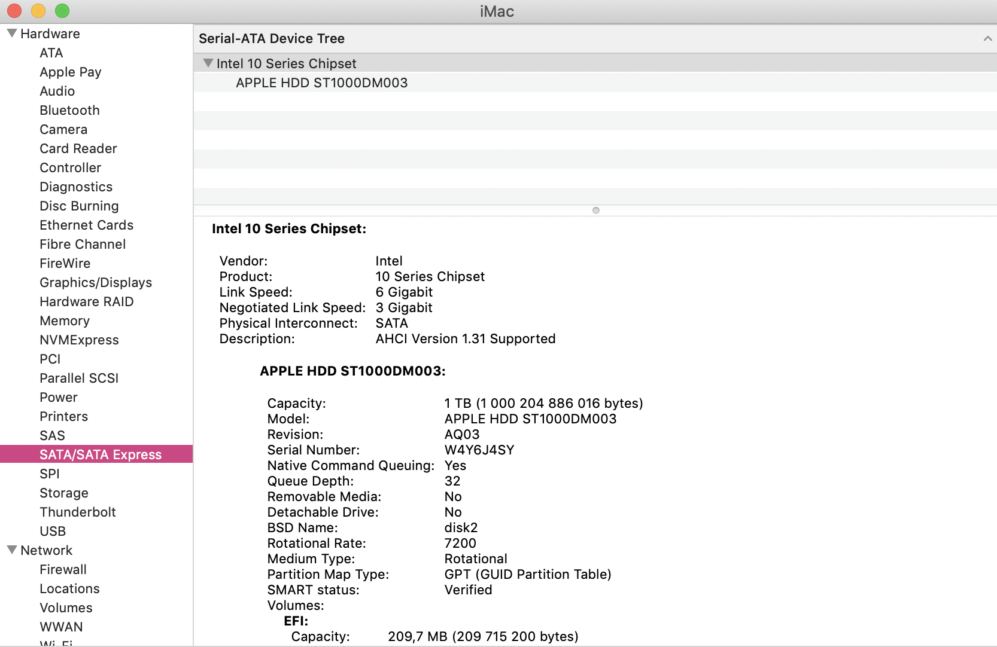Select Parallel SCSI in the sidebar
Viewport: 997px width, 647px height.
tap(79, 378)
